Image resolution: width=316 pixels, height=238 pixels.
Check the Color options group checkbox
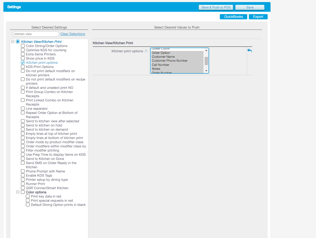click(x=23, y=192)
